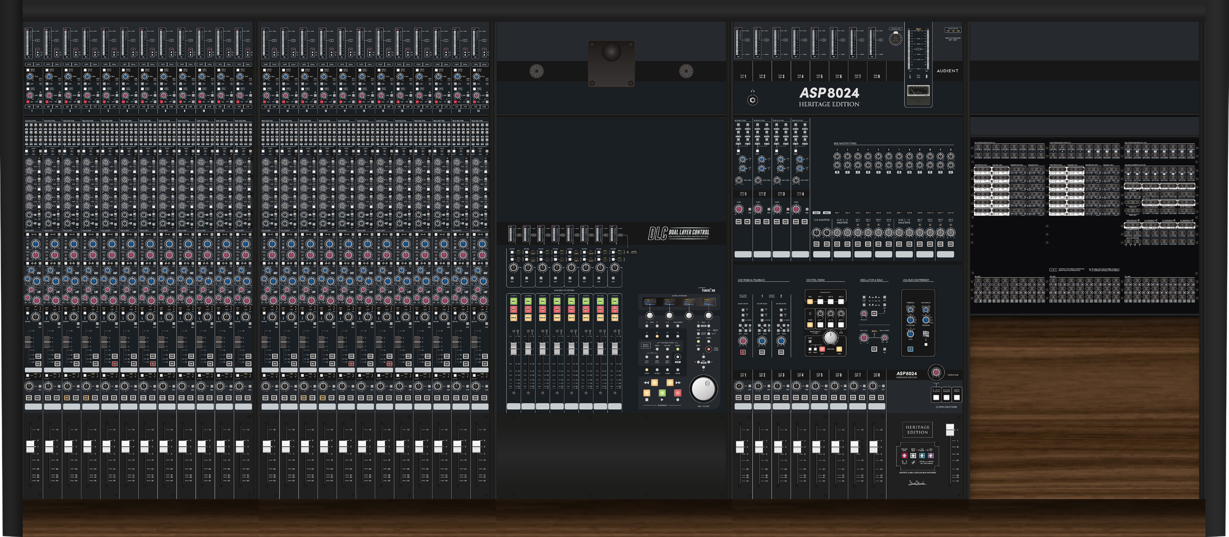
Task: Click the SELECT MODE button on DLC
Action: [646, 345]
